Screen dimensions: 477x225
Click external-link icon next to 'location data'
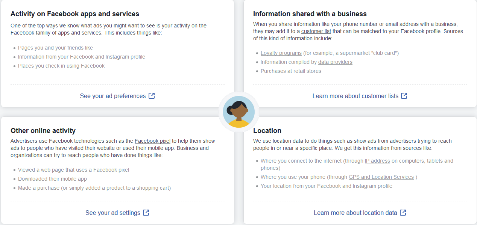pyautogui.click(x=403, y=213)
